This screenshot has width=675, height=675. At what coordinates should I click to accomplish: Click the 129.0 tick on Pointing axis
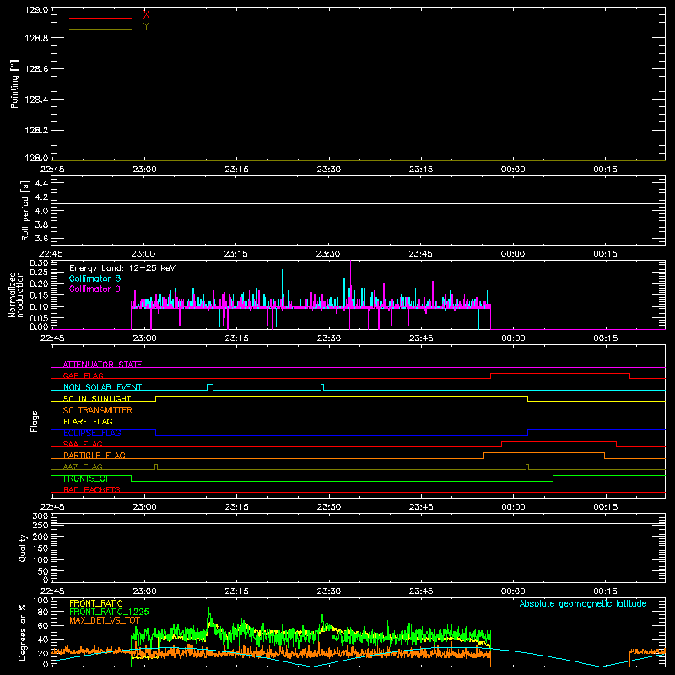point(36,10)
